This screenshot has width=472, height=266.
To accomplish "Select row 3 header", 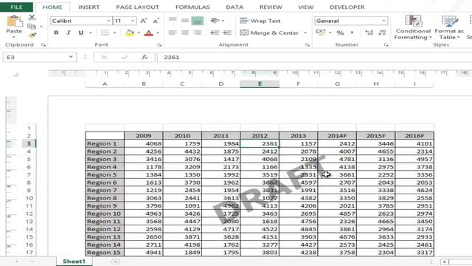I will pyautogui.click(x=29, y=143).
